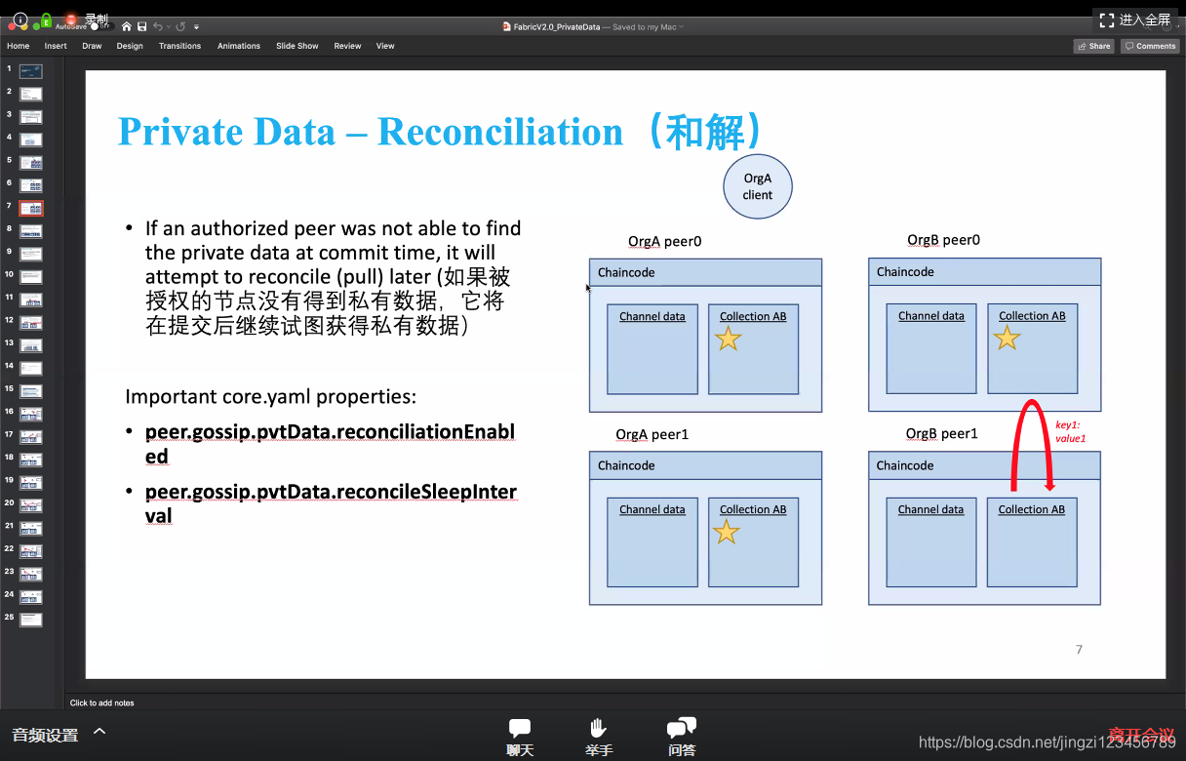Open the View ribbon tab
The height and width of the screenshot is (761, 1186).
pyautogui.click(x=385, y=46)
